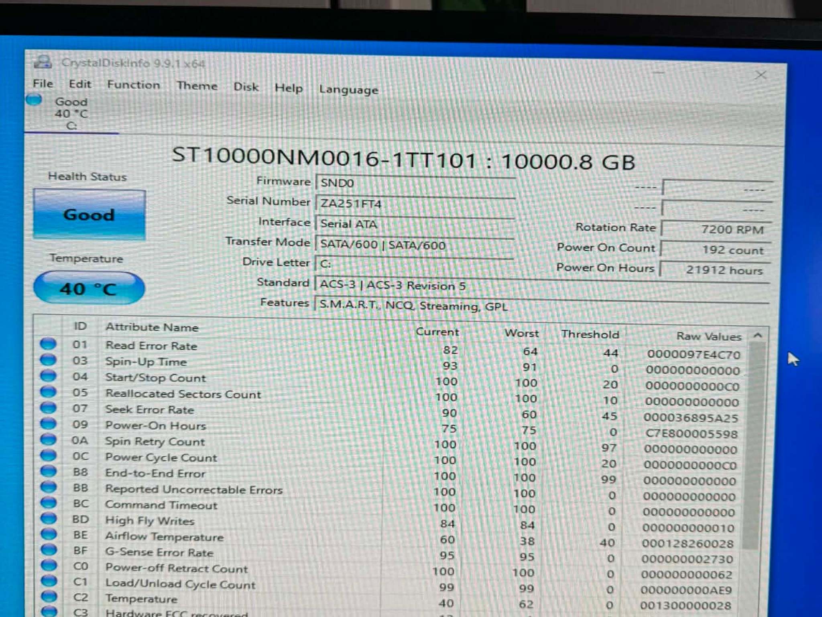
Task: Click the Rotation Rate value 7200 RPM
Action: [717, 229]
